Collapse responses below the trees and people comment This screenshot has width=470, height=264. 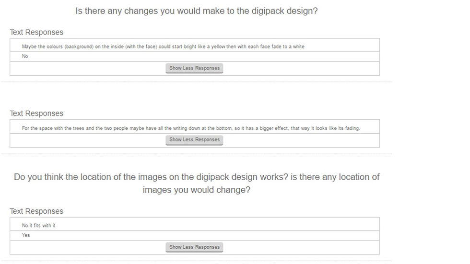194,140
